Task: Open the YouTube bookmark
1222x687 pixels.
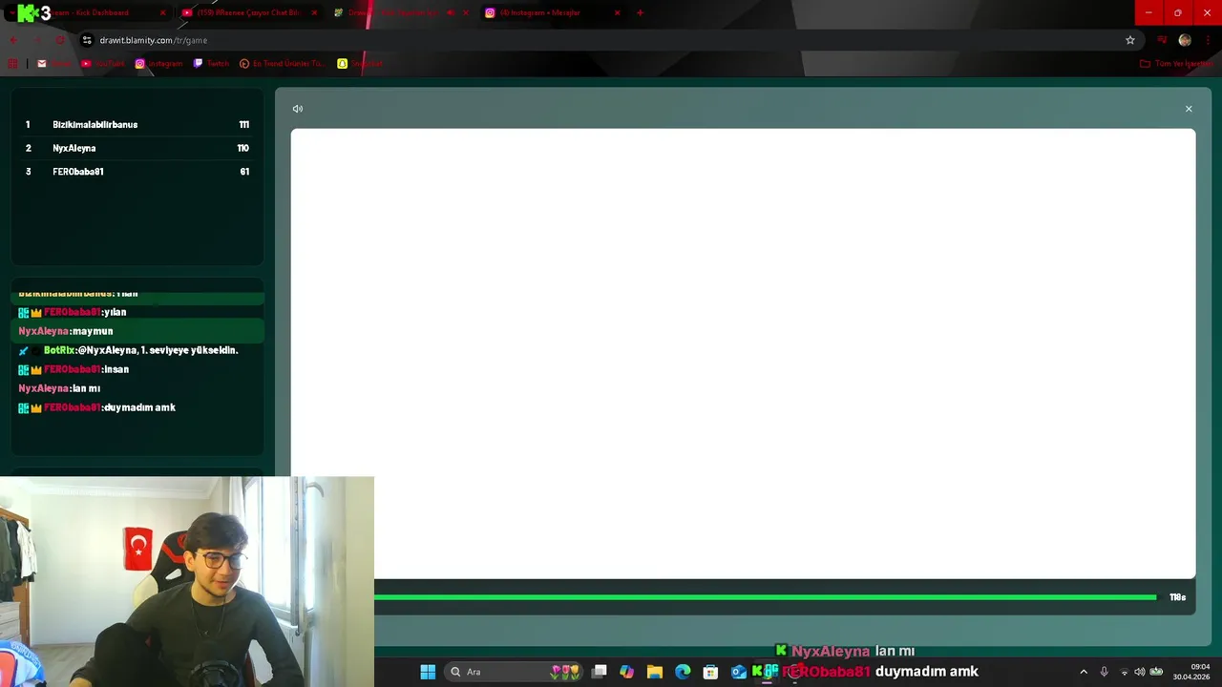Action: [102, 64]
